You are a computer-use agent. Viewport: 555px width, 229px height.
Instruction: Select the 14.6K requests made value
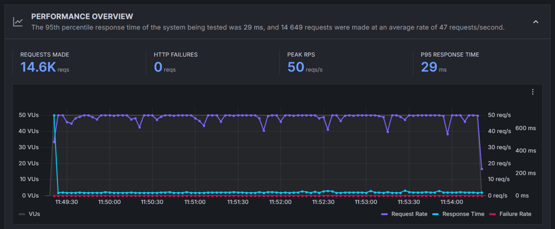click(x=44, y=67)
